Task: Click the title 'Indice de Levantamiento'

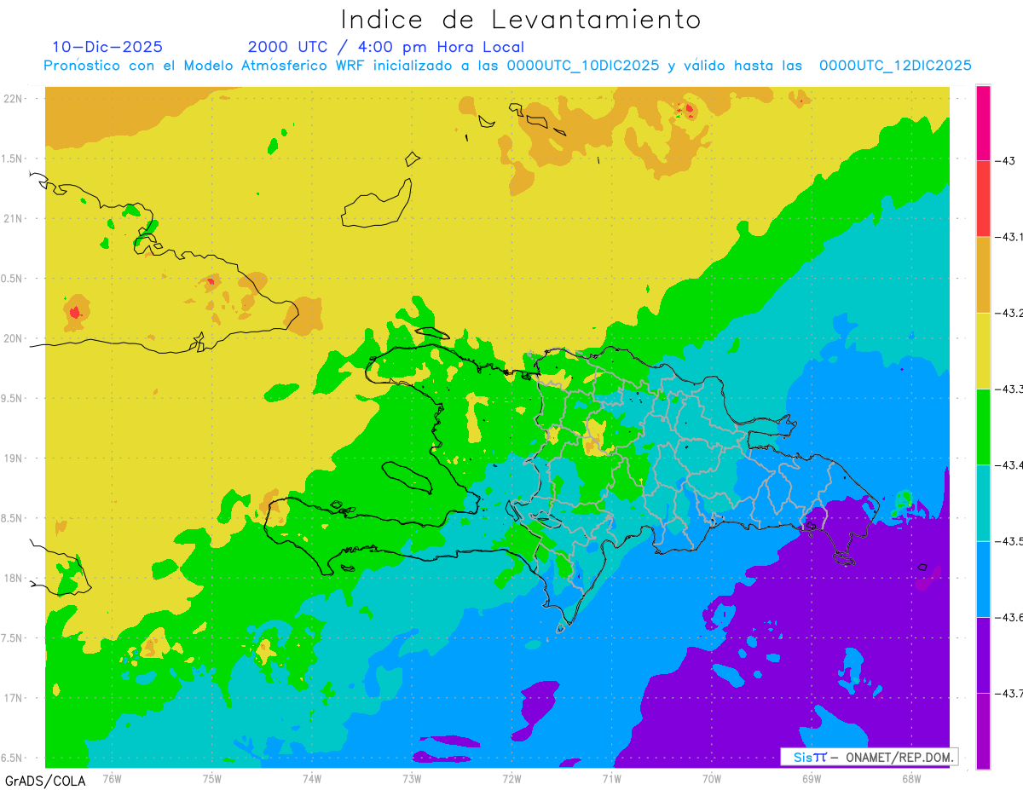Action: tap(521, 19)
